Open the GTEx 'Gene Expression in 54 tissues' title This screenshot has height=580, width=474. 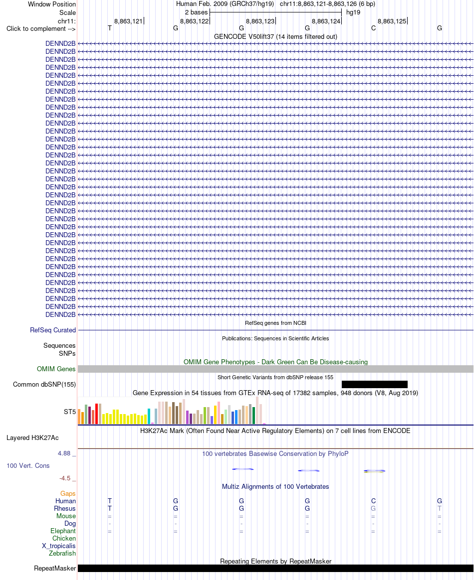click(275, 393)
